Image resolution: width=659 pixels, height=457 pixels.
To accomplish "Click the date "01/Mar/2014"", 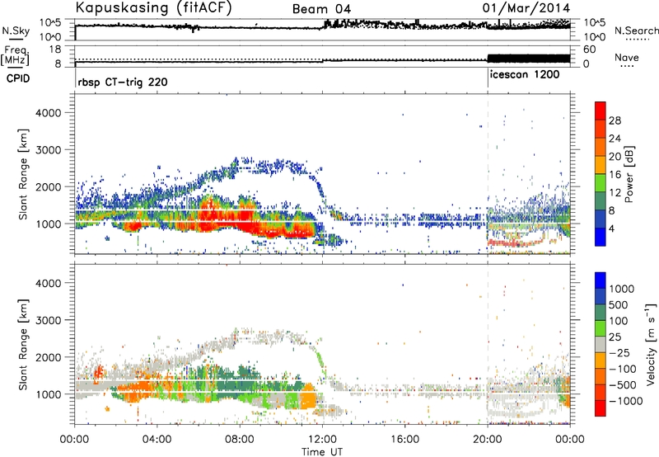I will (x=526, y=8).
